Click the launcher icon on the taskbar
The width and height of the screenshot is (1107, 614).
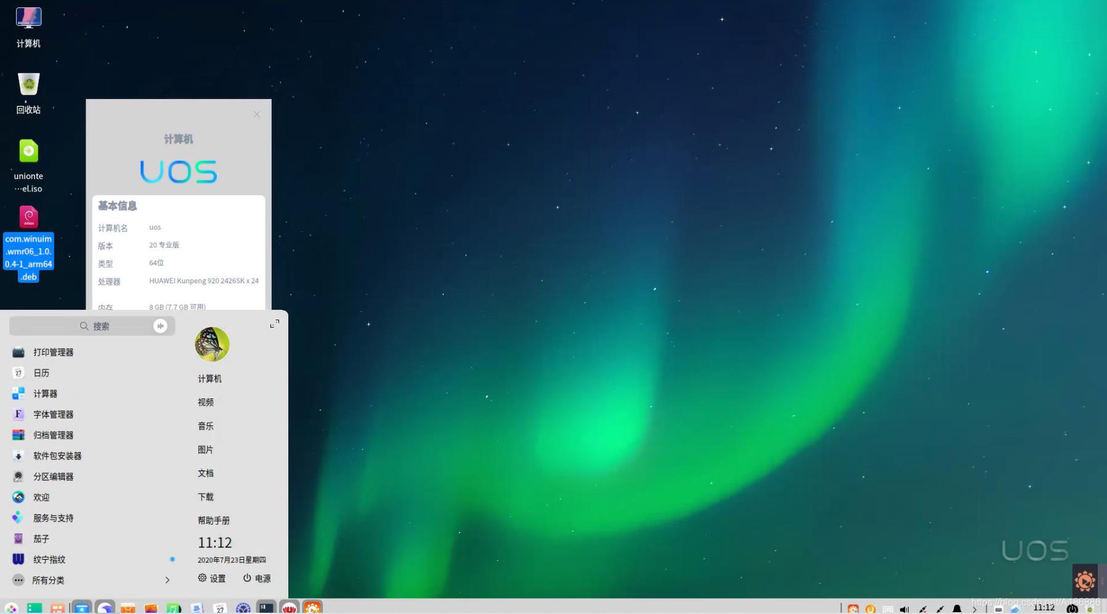11,608
